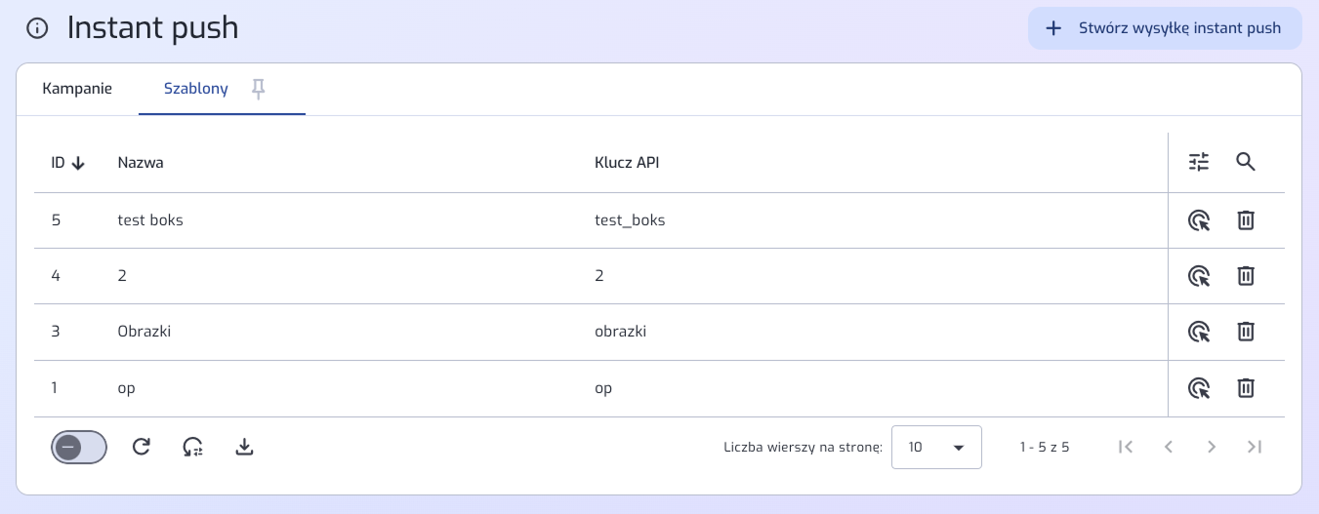Image resolution: width=1319 pixels, height=514 pixels.
Task: Pin the Szablony tab
Action: (258, 90)
